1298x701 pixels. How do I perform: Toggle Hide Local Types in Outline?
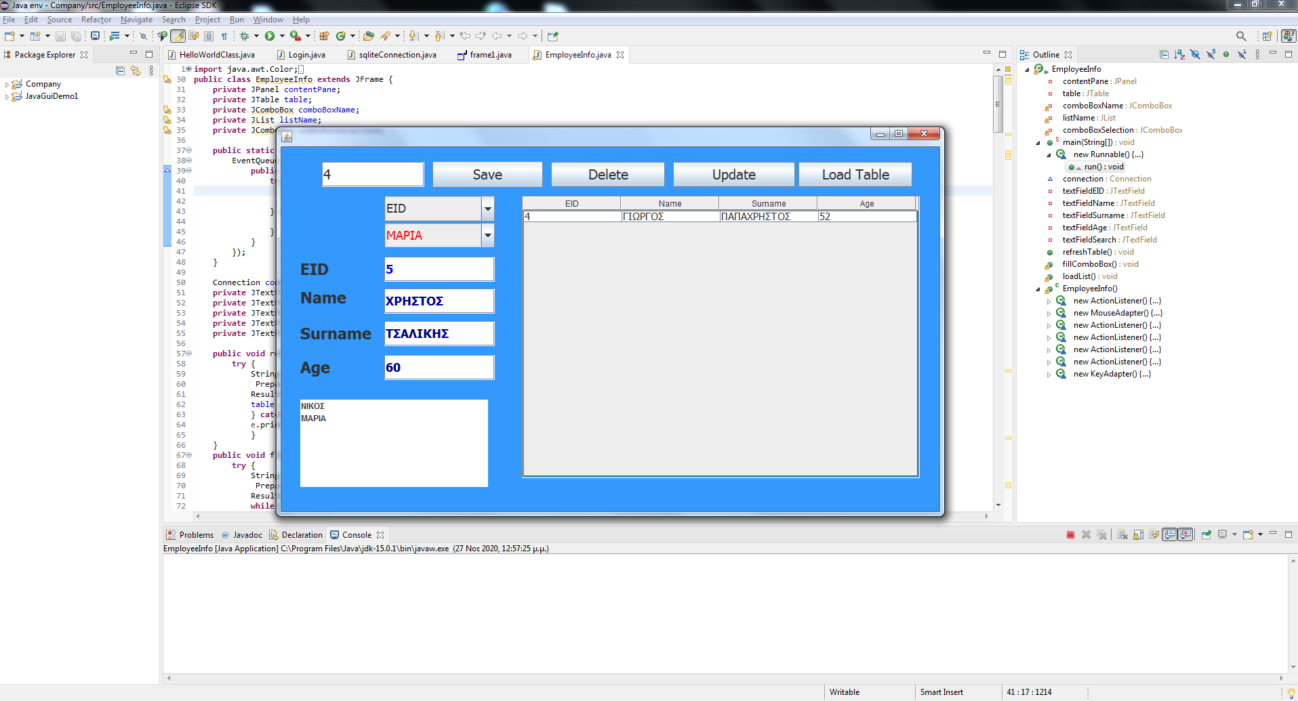point(1242,54)
